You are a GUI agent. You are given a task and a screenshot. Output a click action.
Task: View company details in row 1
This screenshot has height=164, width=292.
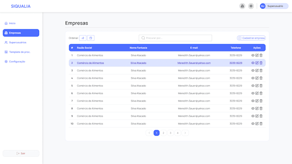[252, 55]
